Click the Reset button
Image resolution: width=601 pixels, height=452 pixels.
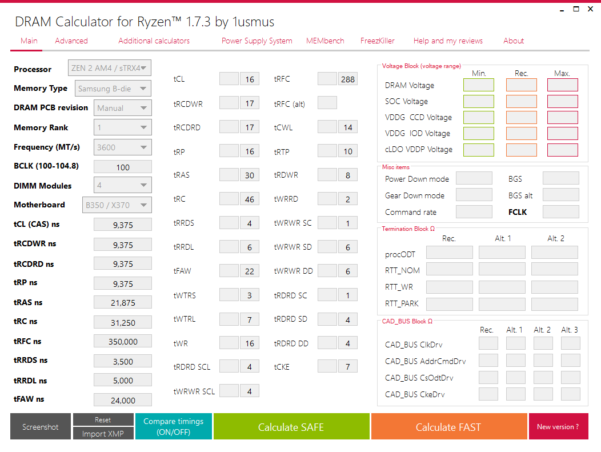pos(103,420)
